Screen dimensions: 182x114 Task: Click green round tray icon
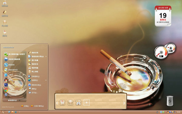point(163,112)
